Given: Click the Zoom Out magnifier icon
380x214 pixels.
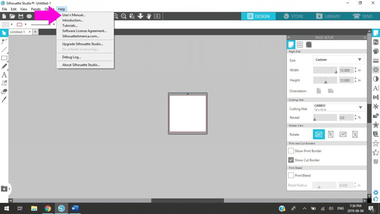Looking at the screenshot, I should [124, 16].
